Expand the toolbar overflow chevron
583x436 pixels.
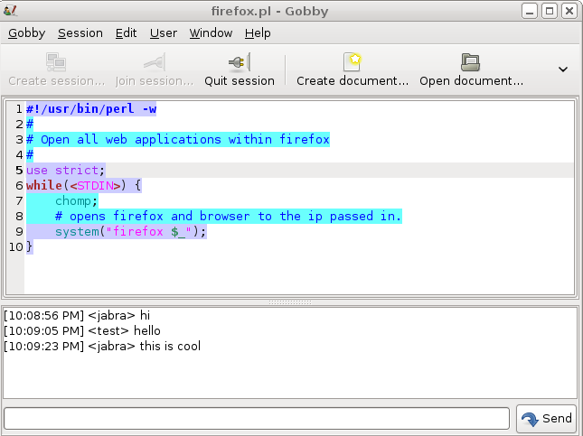[x=563, y=70]
